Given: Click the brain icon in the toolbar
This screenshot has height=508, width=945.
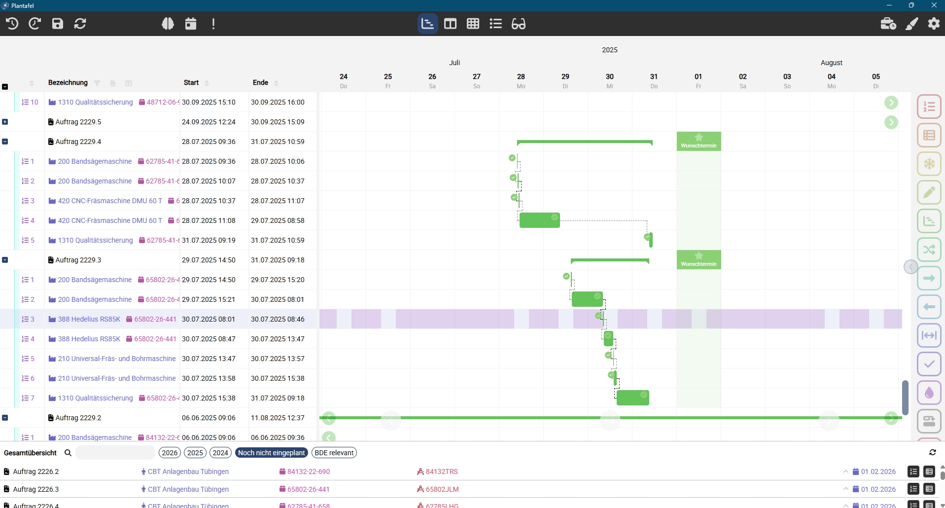Looking at the screenshot, I should pos(168,23).
